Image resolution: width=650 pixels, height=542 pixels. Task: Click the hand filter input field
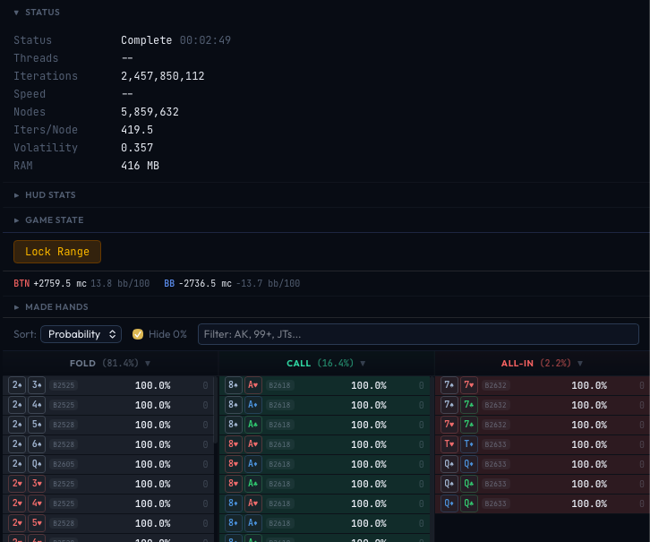click(x=418, y=334)
